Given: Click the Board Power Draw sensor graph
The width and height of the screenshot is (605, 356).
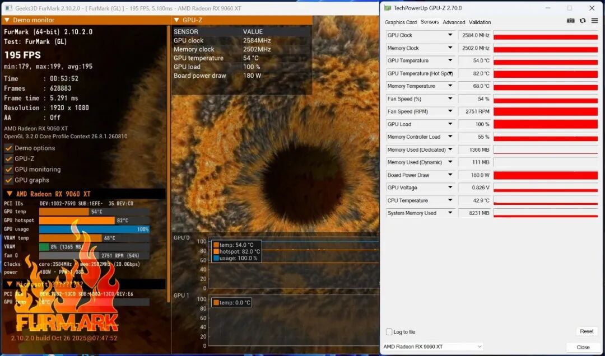Looking at the screenshot, I should tap(546, 175).
